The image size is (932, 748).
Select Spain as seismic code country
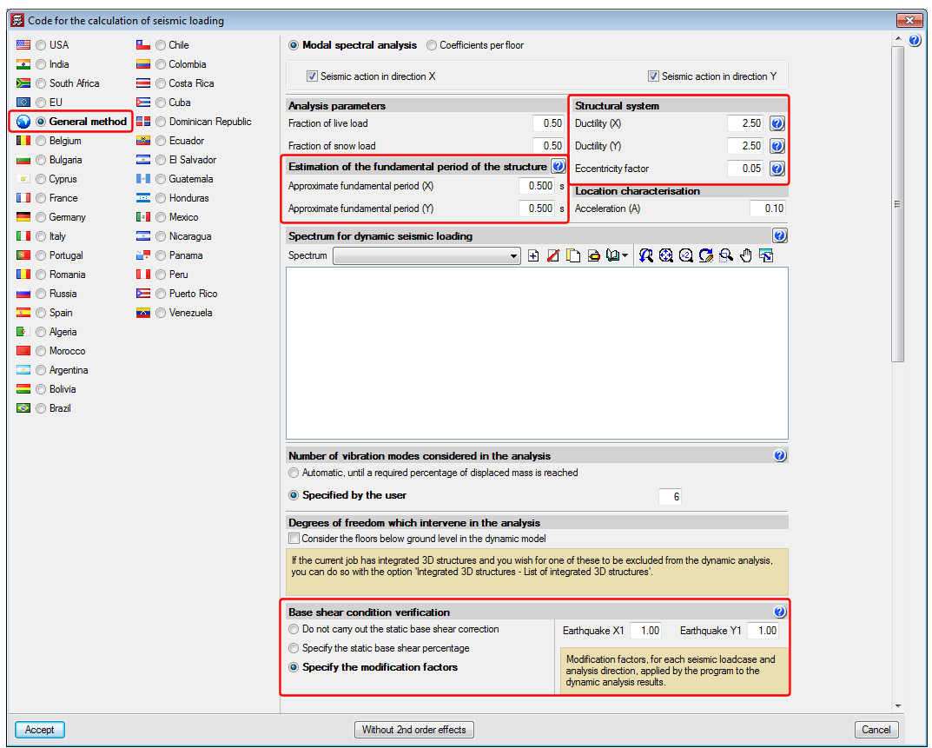point(41,313)
